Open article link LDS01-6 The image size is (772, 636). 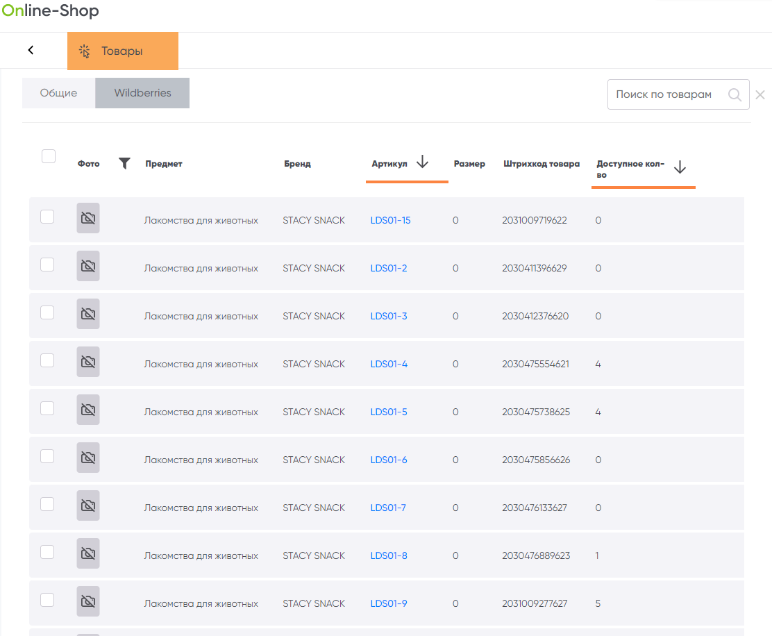pyautogui.click(x=389, y=460)
